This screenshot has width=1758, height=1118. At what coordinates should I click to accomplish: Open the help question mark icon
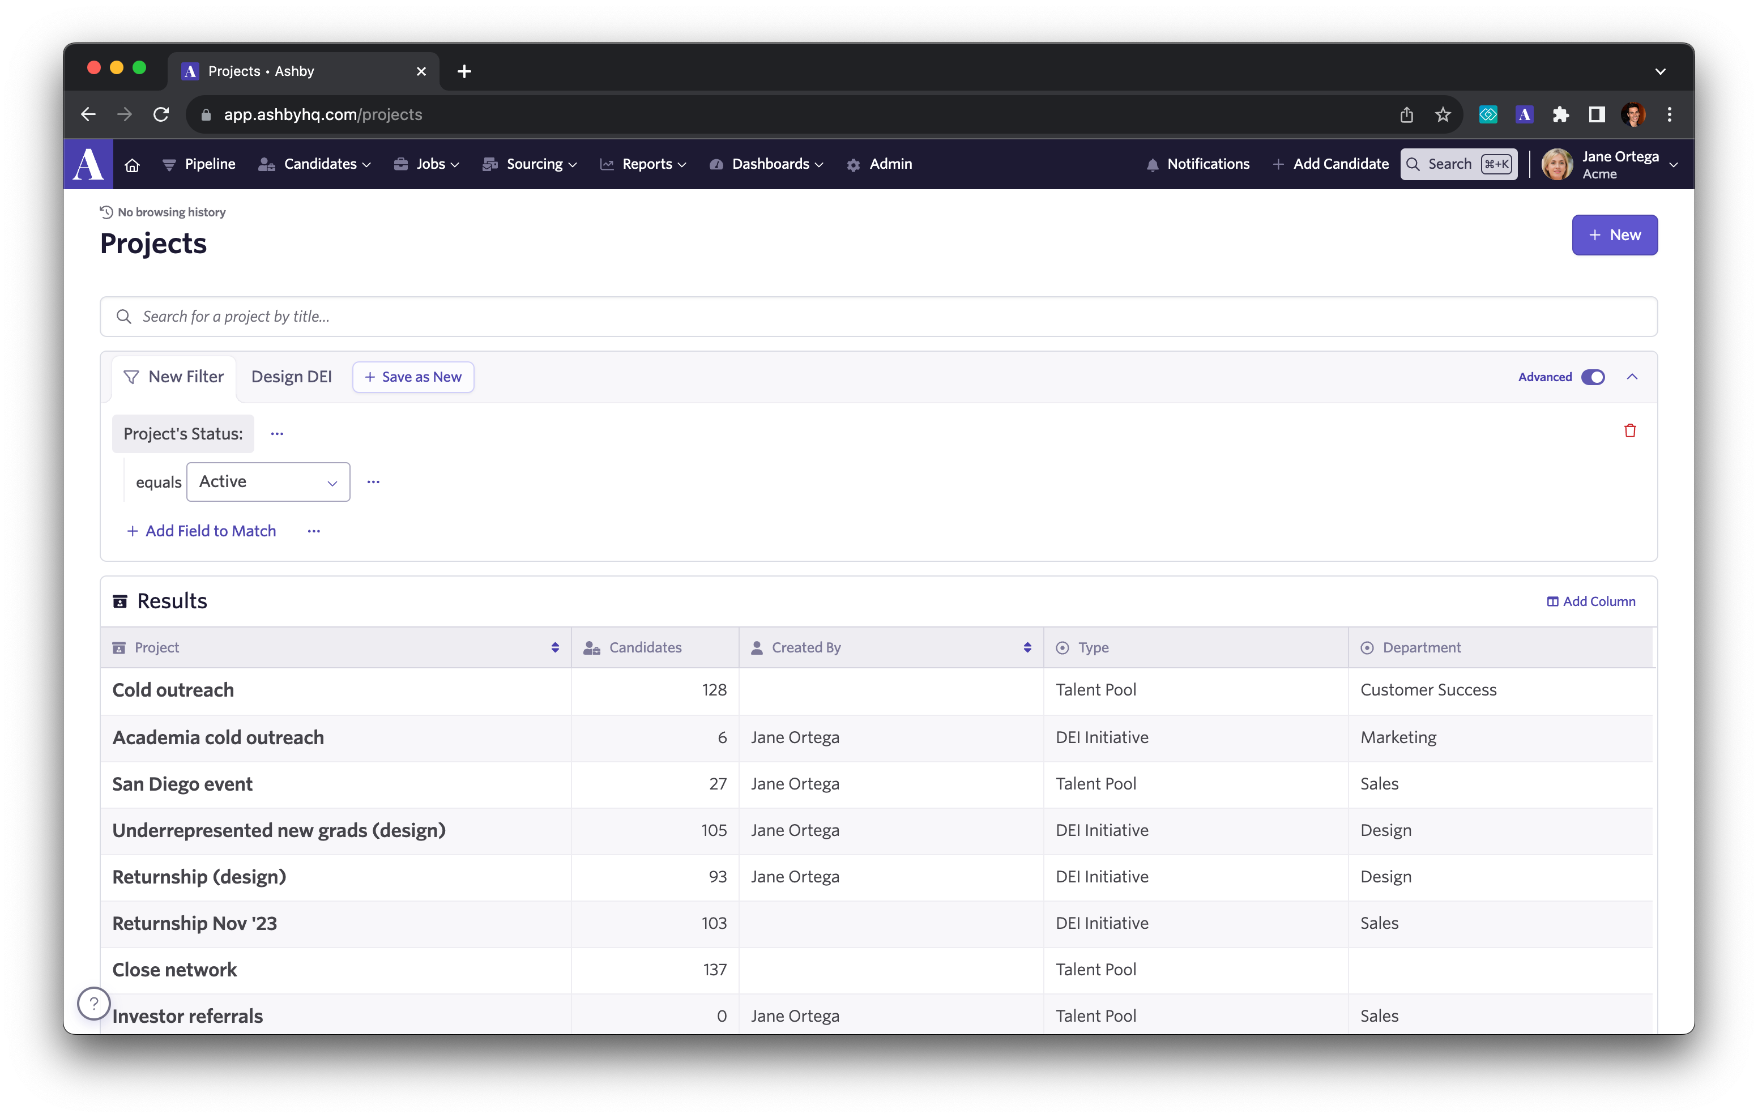pos(94,1004)
